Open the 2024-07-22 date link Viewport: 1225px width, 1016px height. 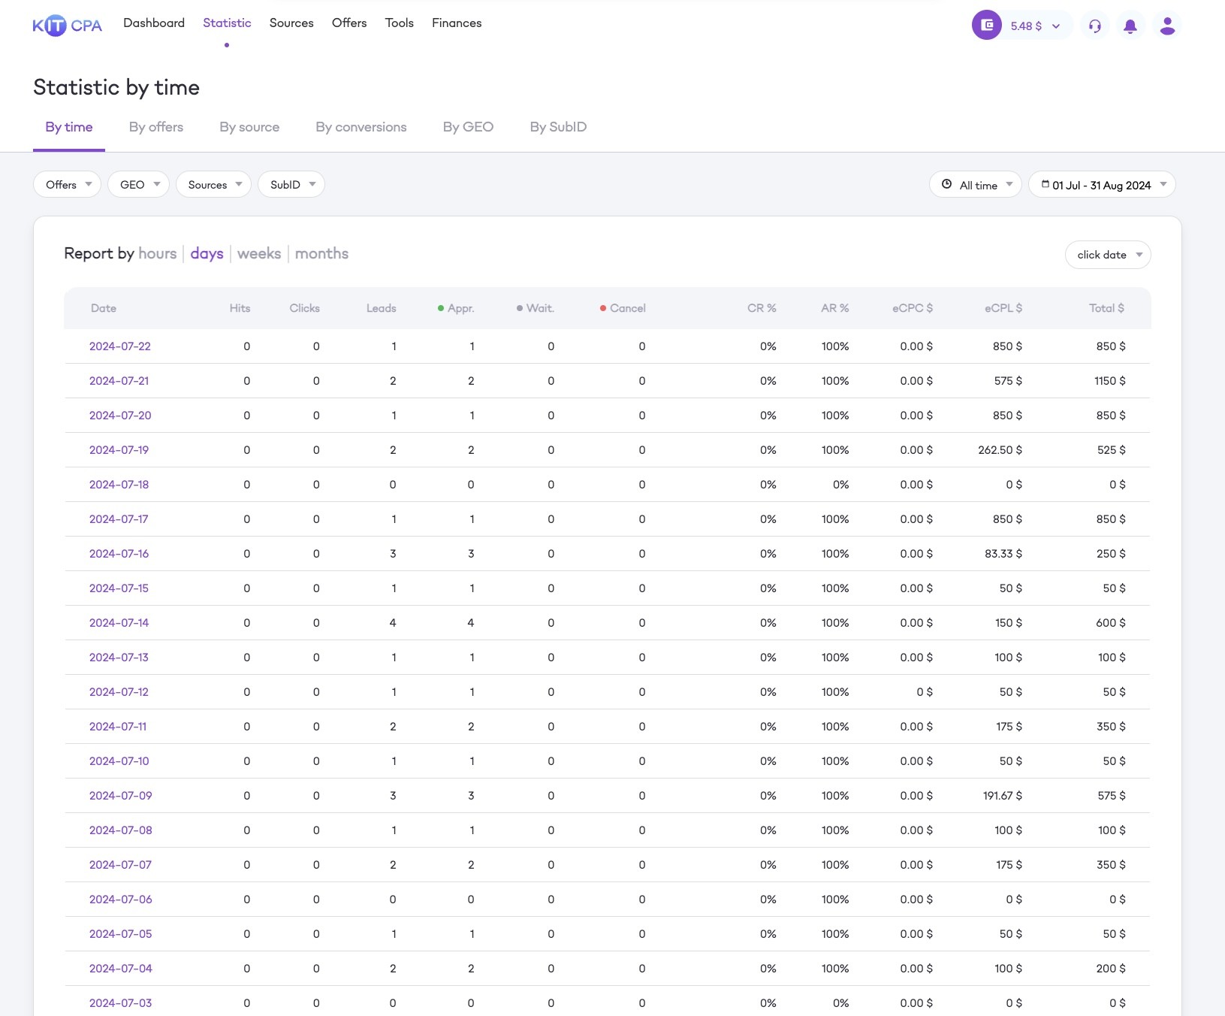pyautogui.click(x=120, y=346)
